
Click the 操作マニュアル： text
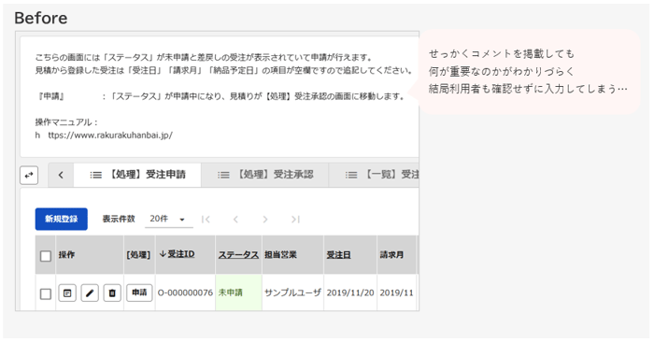(66, 122)
